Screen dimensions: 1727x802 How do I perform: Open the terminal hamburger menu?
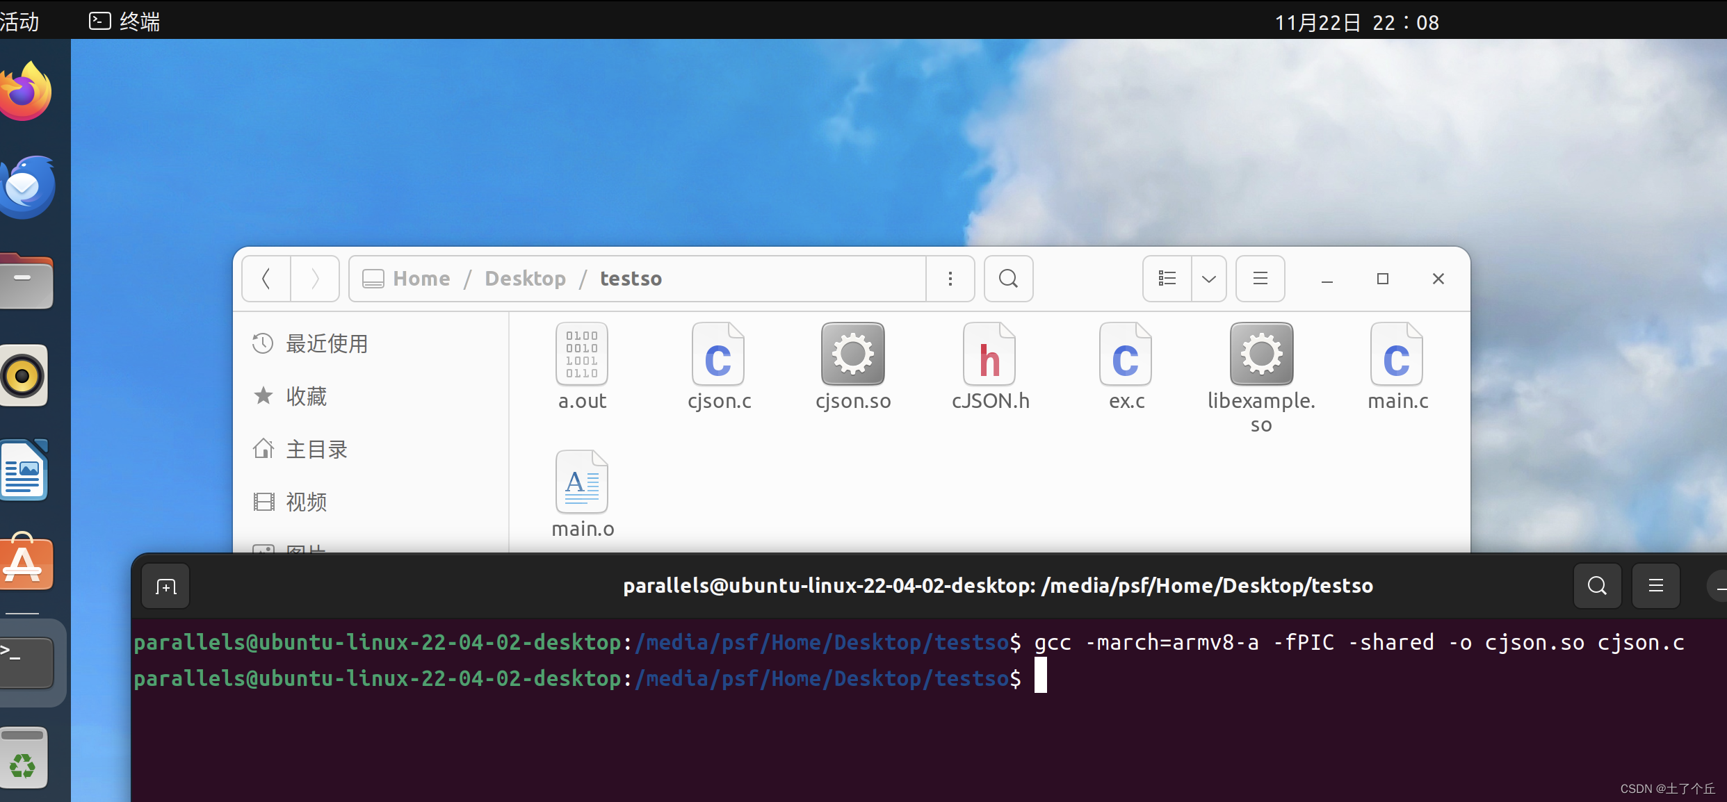point(1656,587)
